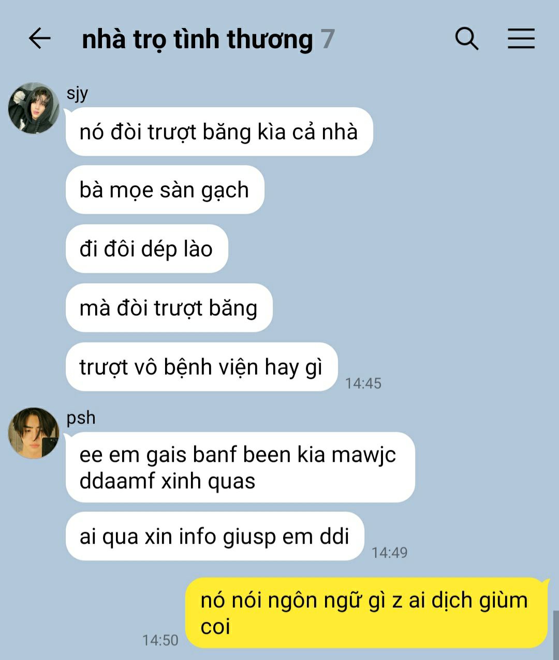This screenshot has height=660, width=559.
Task: Open psh's profile avatar
Action: click(34, 433)
